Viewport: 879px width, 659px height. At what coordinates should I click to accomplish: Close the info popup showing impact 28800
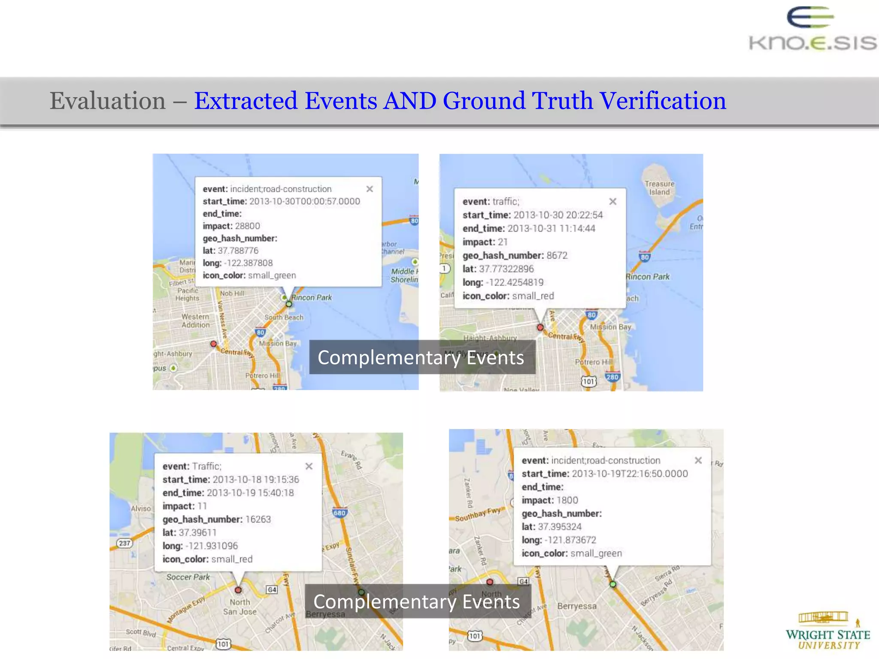click(370, 189)
